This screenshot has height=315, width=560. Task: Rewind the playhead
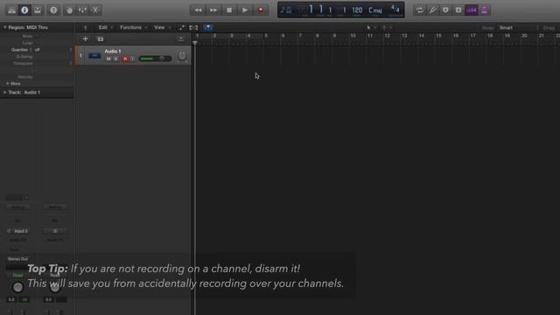point(198,10)
